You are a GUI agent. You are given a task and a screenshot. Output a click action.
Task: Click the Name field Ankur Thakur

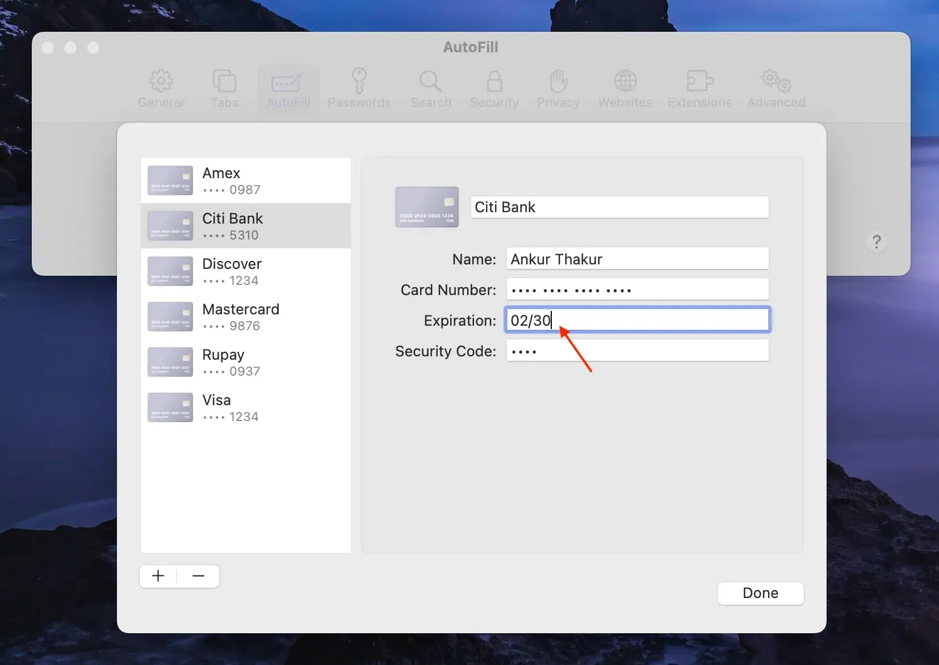coord(638,259)
